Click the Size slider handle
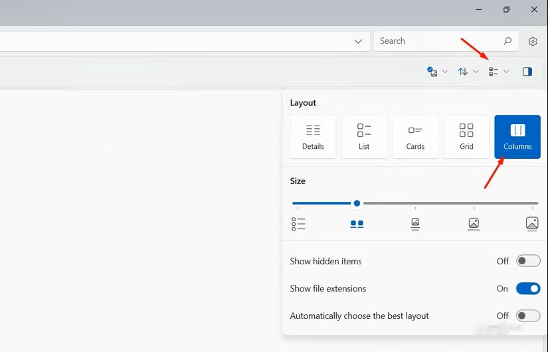Image resolution: width=548 pixels, height=352 pixels. [357, 203]
